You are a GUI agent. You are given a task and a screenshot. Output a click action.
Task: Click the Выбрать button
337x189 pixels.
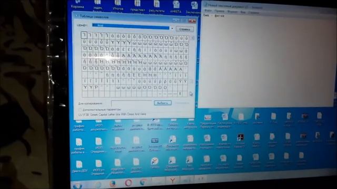pyautogui.click(x=163, y=103)
